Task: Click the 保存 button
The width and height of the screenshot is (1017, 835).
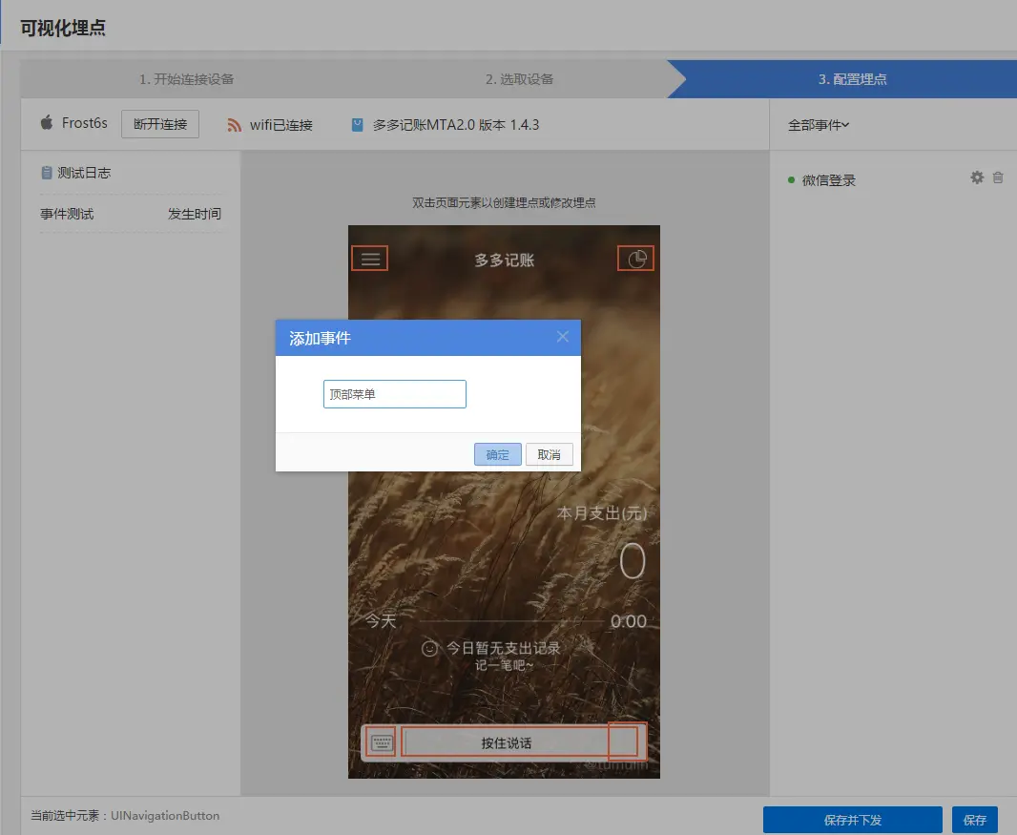Action: (974, 820)
